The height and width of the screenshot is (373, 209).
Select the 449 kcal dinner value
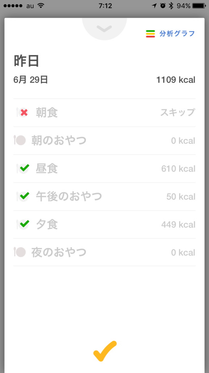pyautogui.click(x=179, y=224)
